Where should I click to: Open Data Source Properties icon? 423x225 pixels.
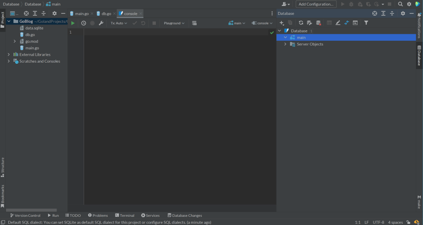tap(309, 23)
